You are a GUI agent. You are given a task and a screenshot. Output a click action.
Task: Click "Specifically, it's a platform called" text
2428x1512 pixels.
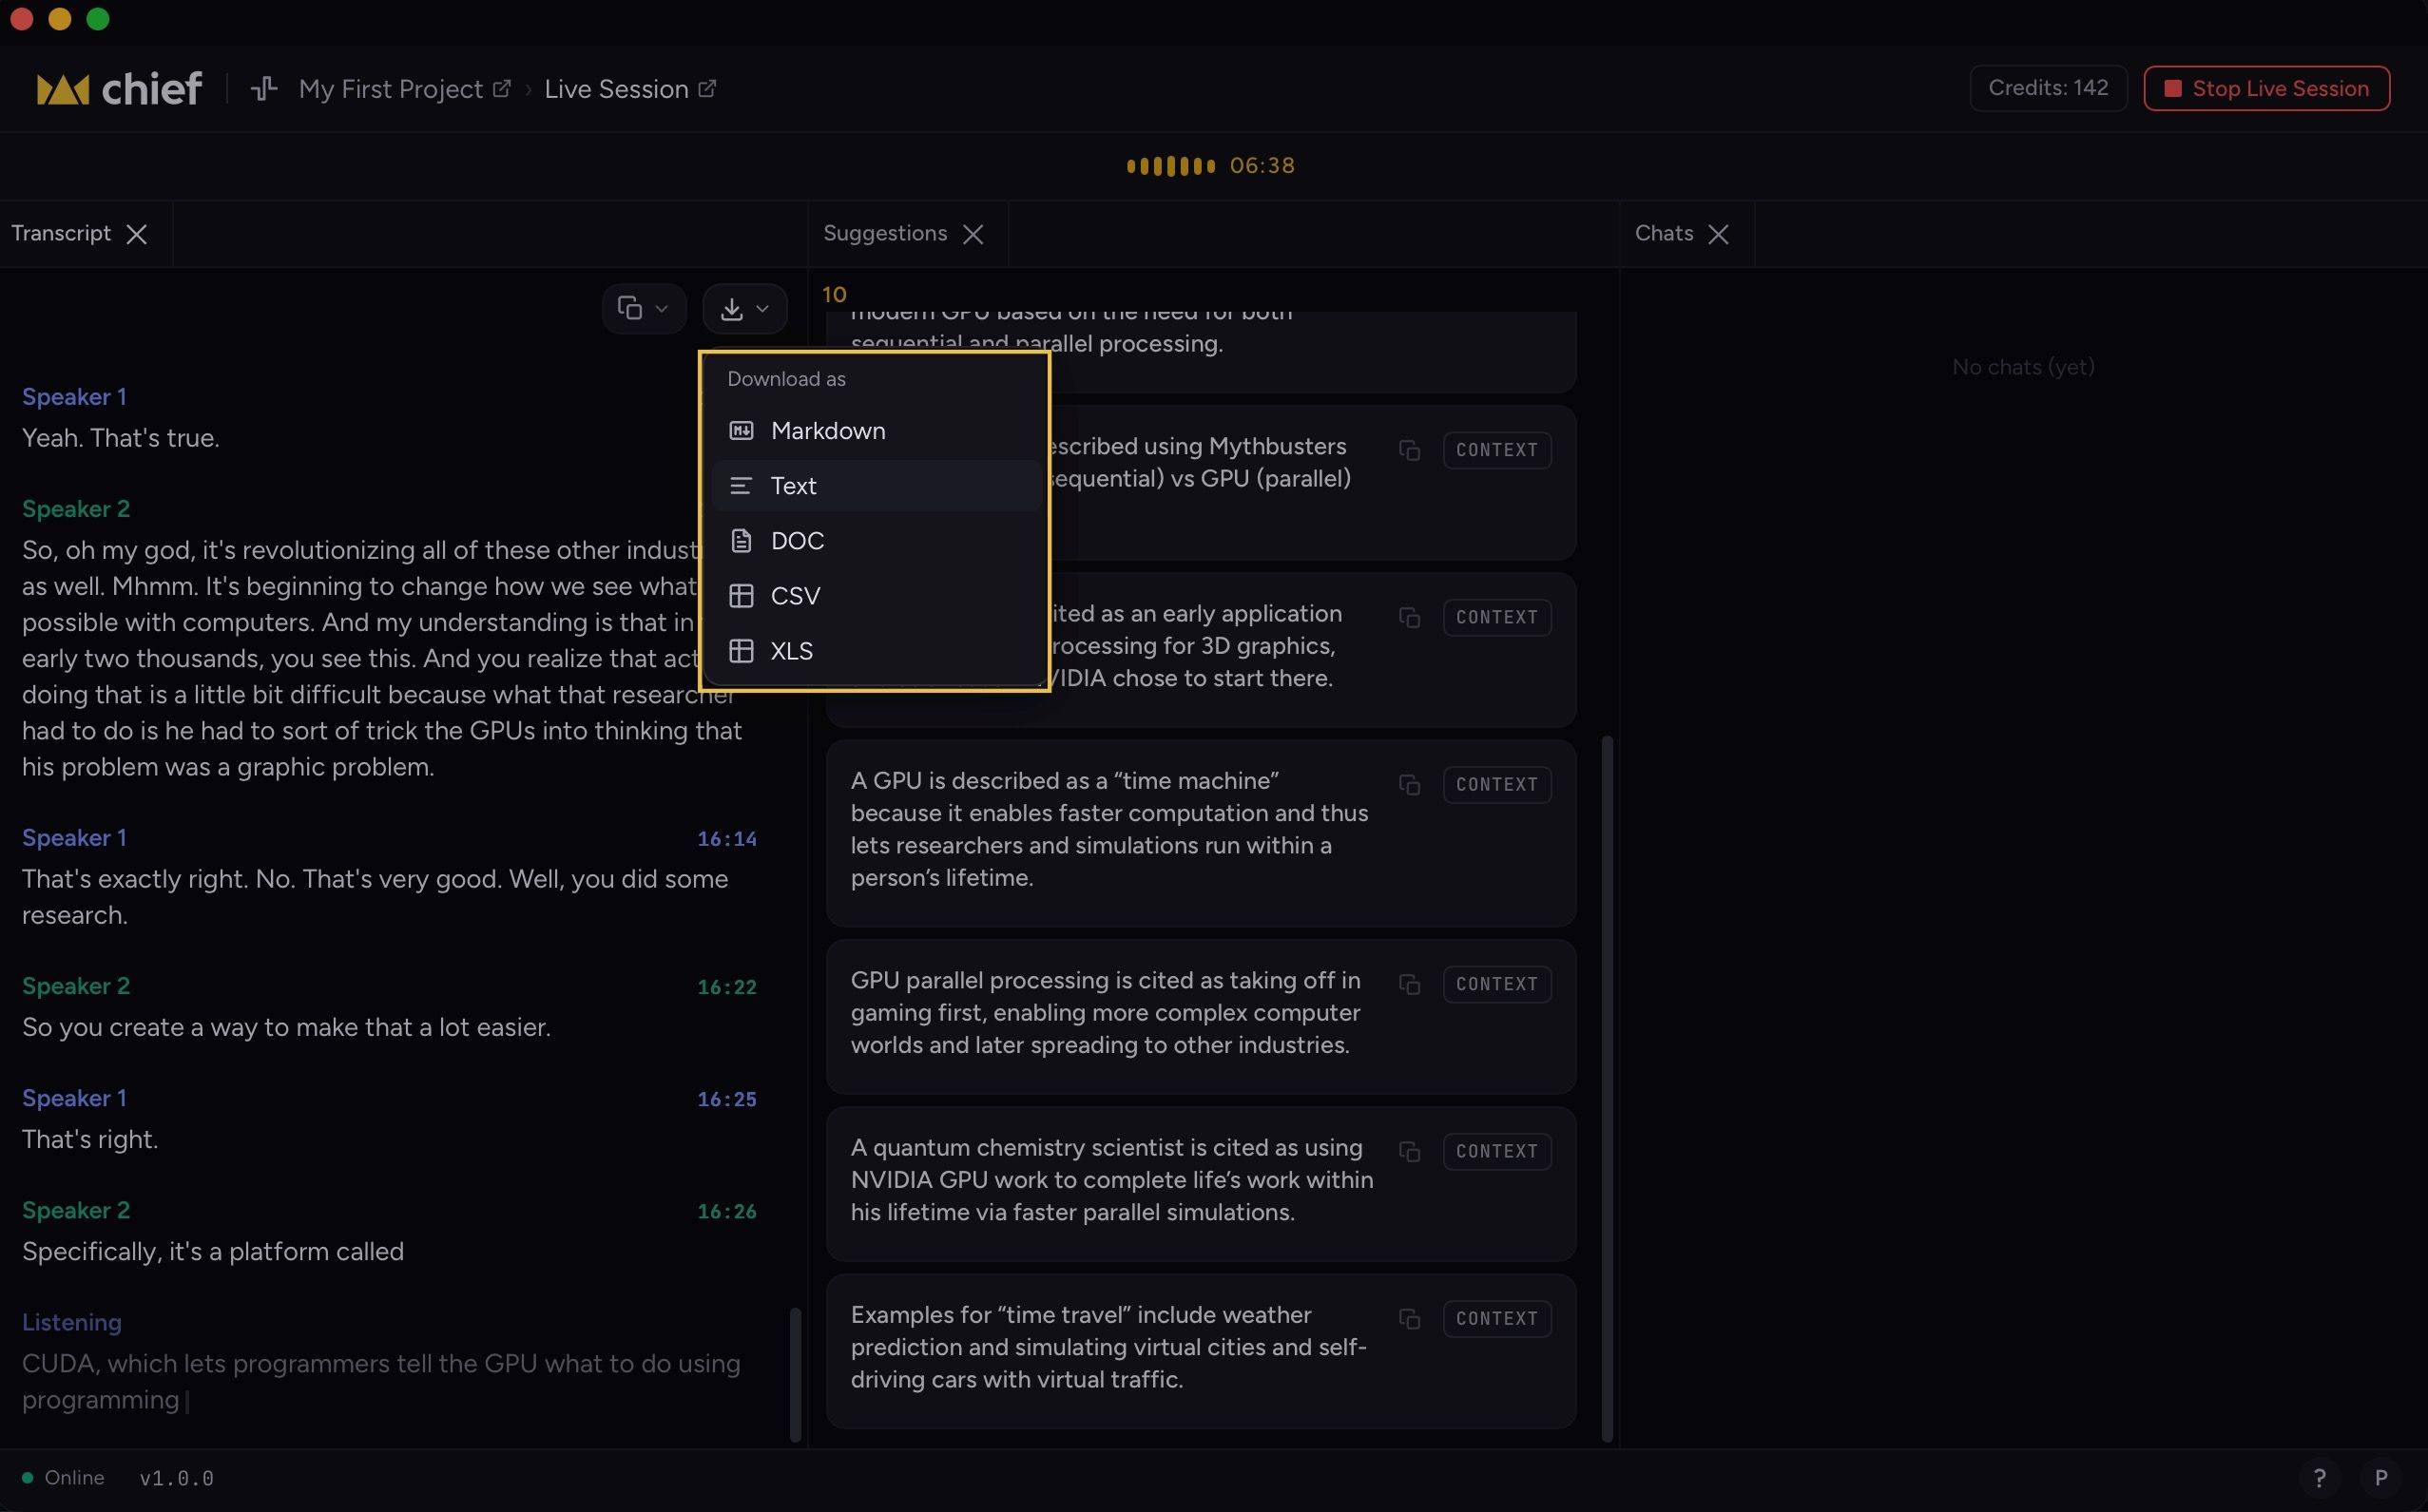tap(213, 1252)
